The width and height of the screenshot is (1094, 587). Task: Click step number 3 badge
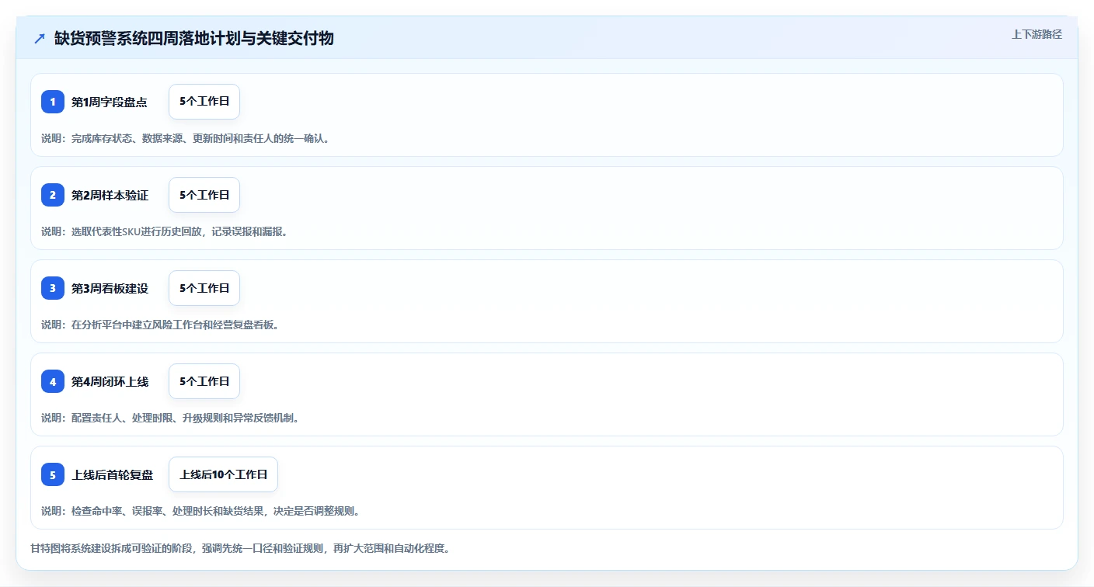53,288
